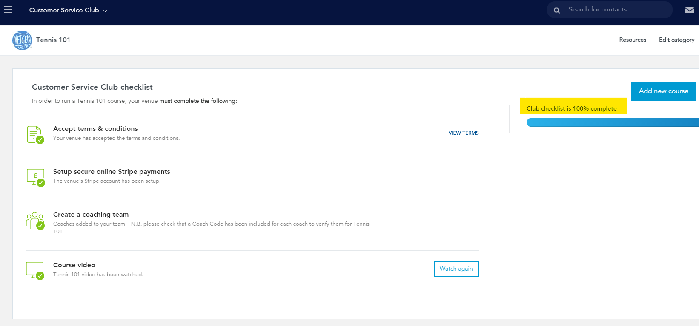Click the 'Course video' heading
Viewport: 699px width, 326px height.
coord(74,265)
